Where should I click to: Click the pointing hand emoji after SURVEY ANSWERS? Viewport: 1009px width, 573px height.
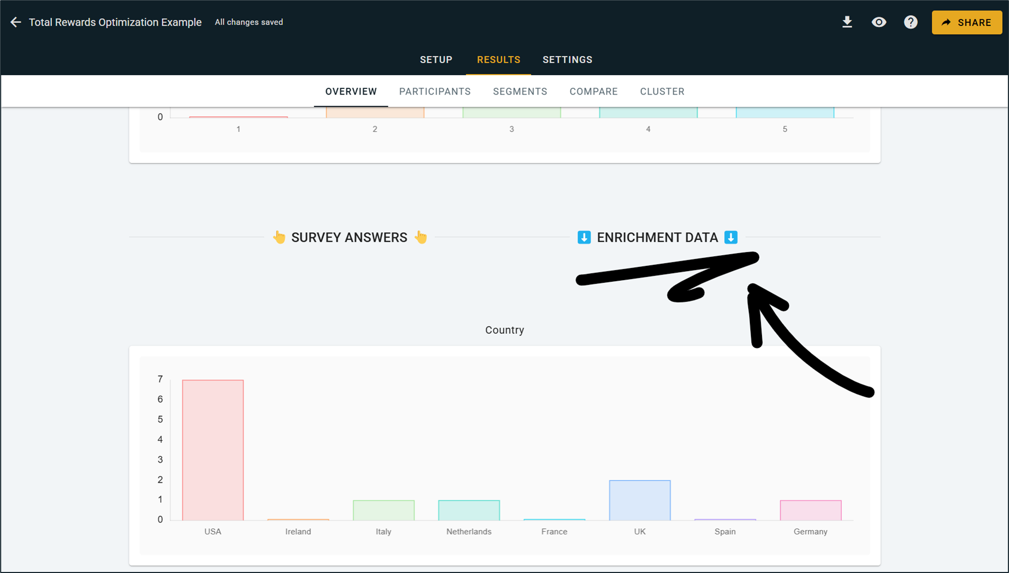tap(421, 237)
